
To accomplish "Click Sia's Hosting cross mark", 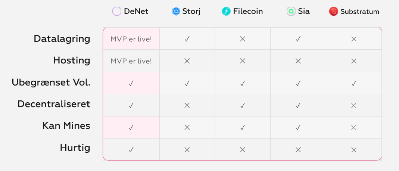I will point(298,61).
